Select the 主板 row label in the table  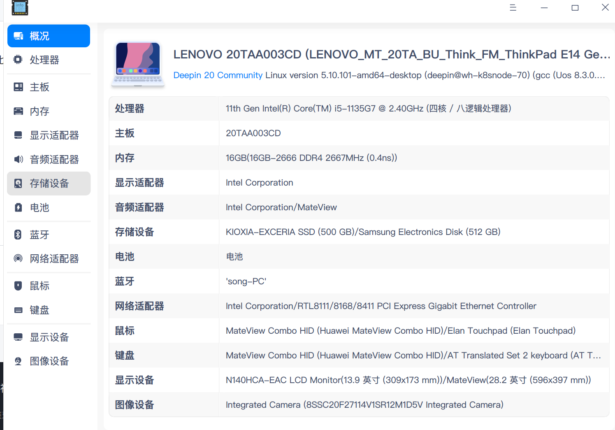point(125,133)
